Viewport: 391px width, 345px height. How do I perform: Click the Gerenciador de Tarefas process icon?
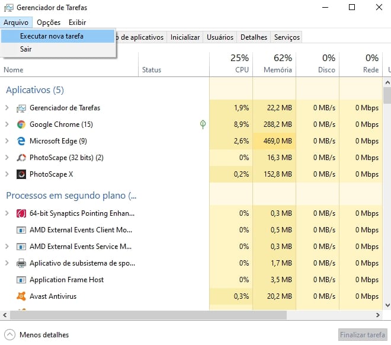point(21,108)
